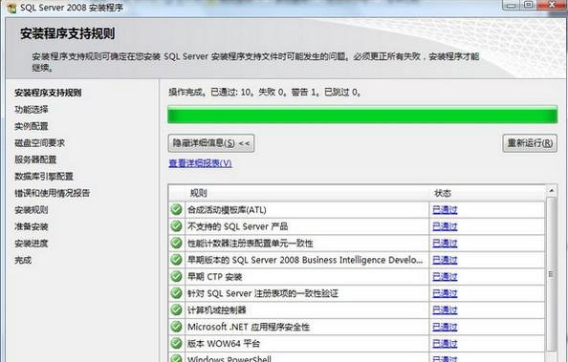This screenshot has height=362, width=568.
Task: Open 已通过 link for Business Intelligence row
Action: [x=445, y=260]
